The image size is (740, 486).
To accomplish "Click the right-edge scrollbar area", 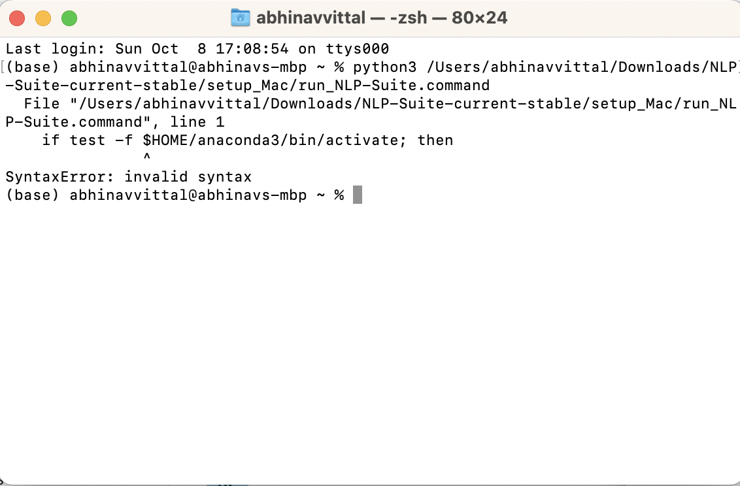I will tap(736, 261).
